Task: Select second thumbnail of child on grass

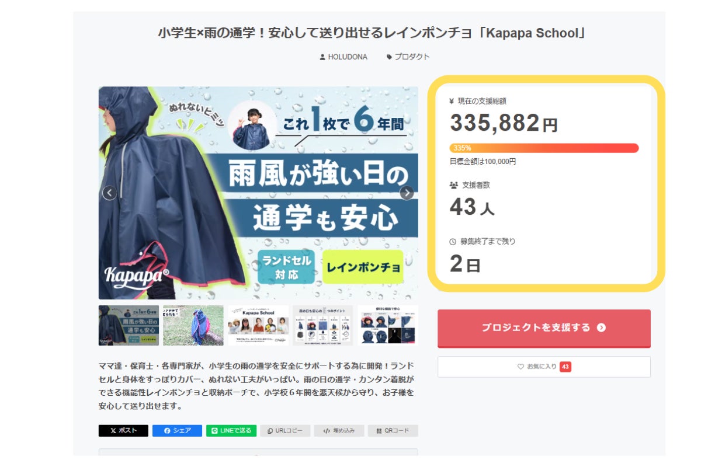Action: [193, 325]
